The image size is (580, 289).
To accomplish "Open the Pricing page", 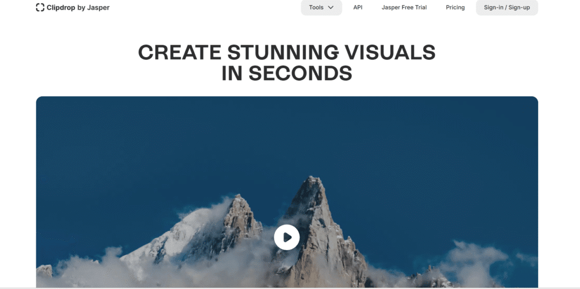I will coord(455,7).
